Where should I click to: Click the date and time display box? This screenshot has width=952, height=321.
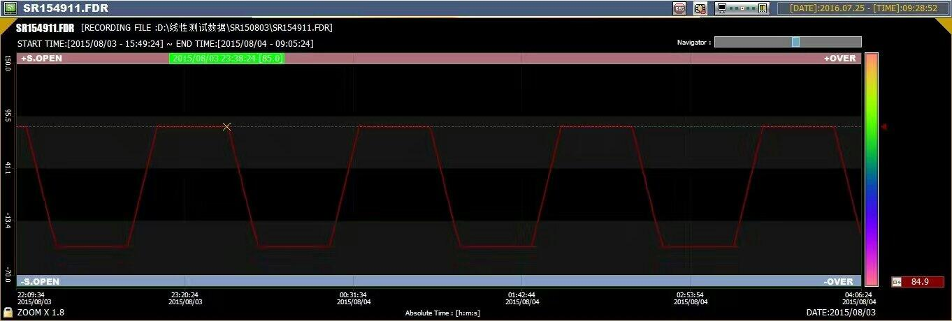point(863,8)
